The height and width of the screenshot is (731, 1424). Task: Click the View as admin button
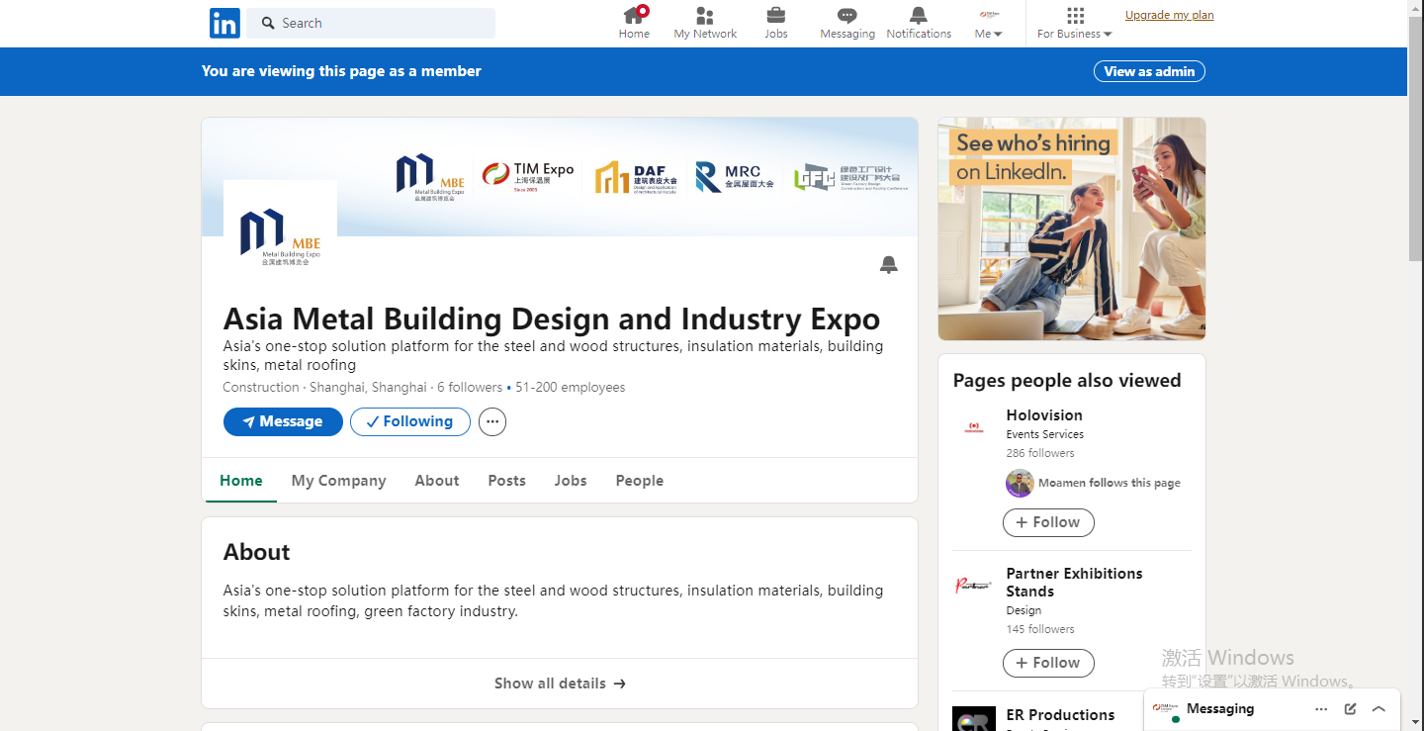[1149, 71]
